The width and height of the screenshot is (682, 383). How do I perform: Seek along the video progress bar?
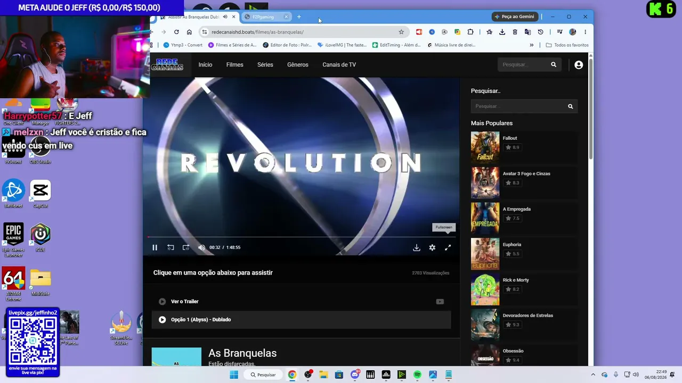(301, 237)
